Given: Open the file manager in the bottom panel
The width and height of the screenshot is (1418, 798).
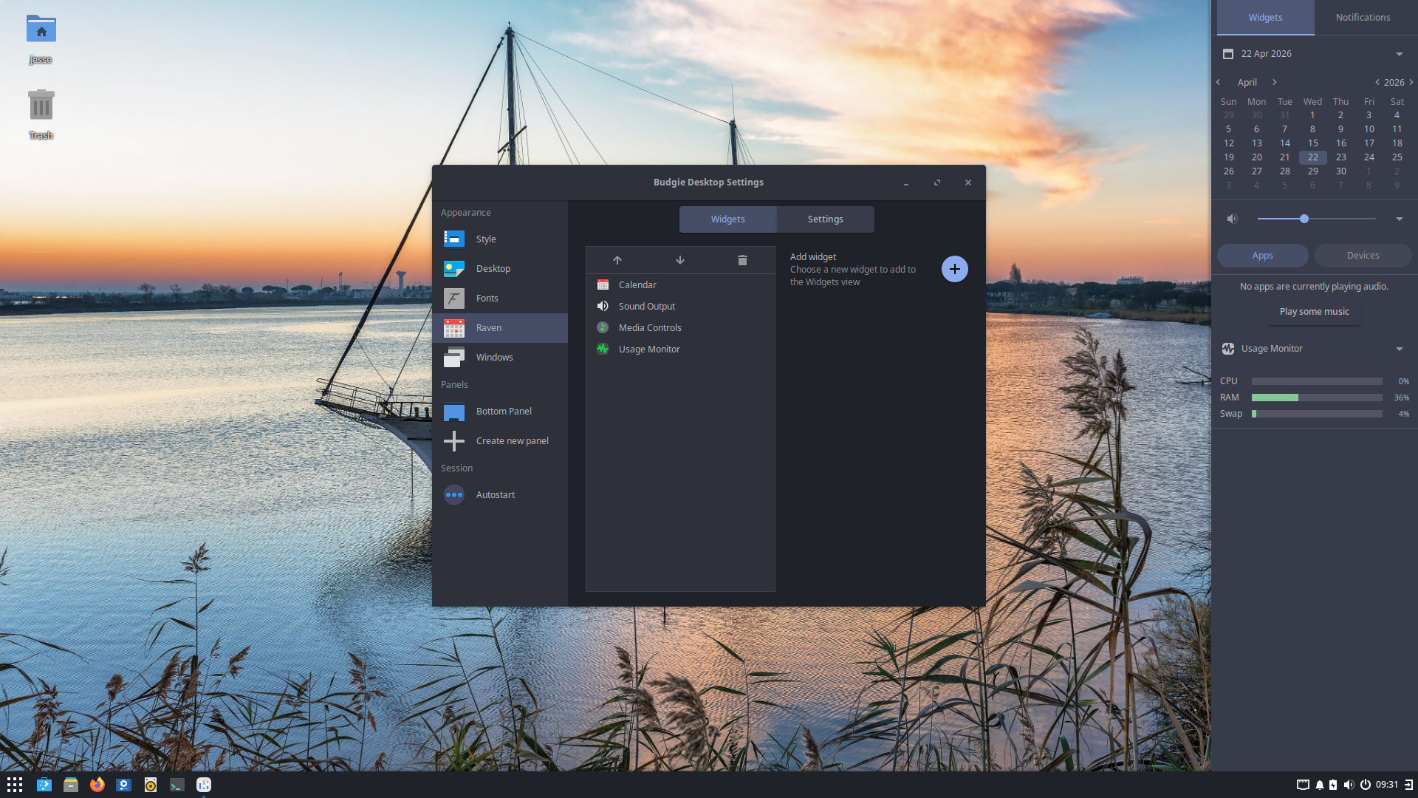Looking at the screenshot, I should (71, 785).
